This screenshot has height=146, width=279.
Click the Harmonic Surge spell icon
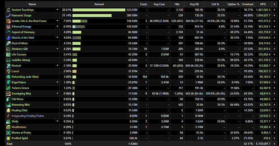(x=8, y=15)
